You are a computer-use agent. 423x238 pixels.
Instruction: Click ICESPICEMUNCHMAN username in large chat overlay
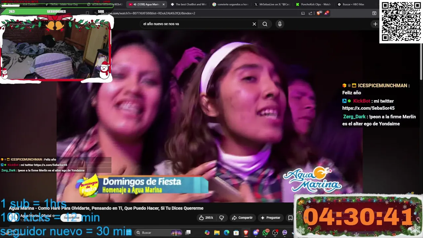tap(382, 86)
